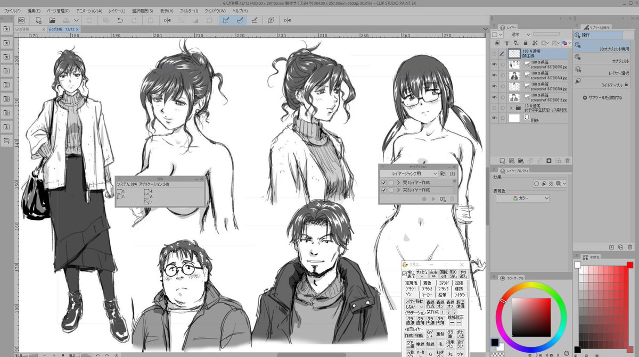Open the カラー expression color dropdown
Screen dimensions: 639x357
click(x=522, y=198)
